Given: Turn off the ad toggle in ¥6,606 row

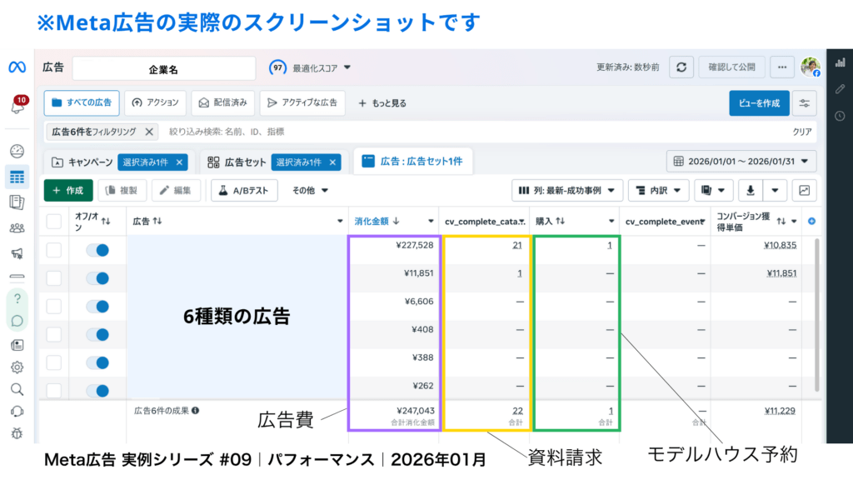Looking at the screenshot, I should coord(98,307).
